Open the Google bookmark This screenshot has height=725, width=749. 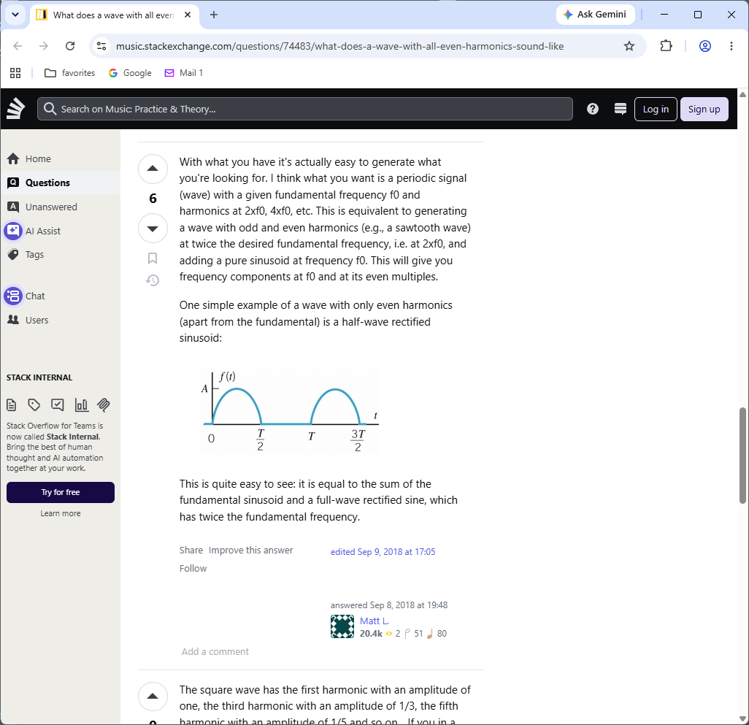(130, 72)
